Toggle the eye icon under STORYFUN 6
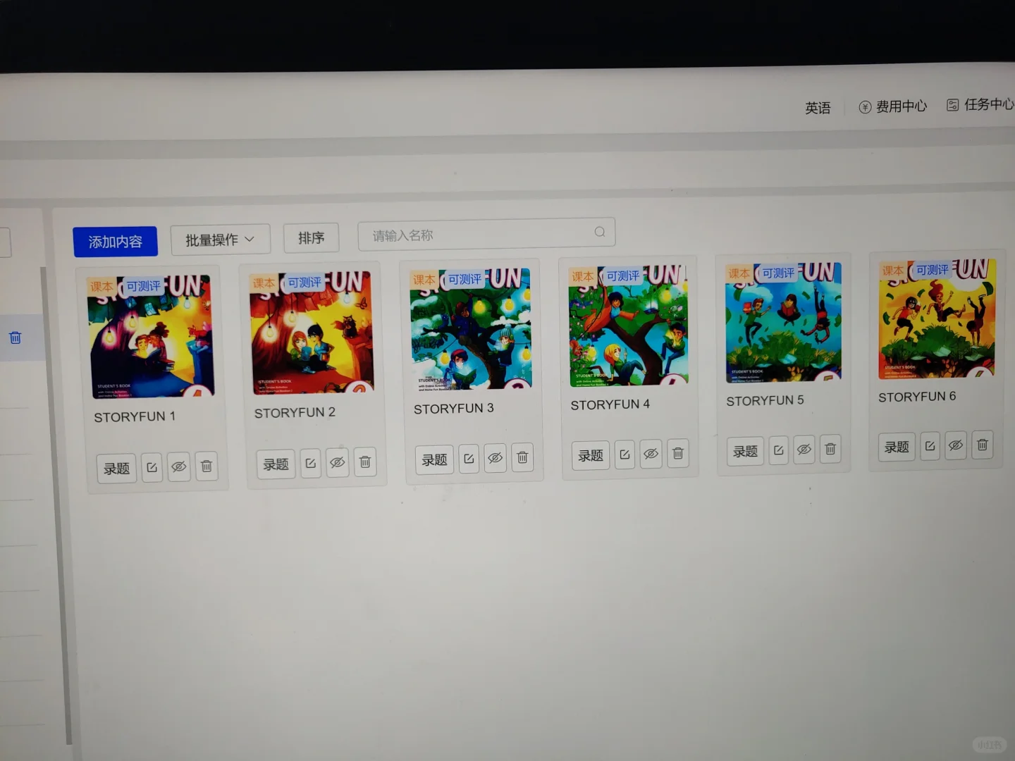1015x761 pixels. pos(956,445)
